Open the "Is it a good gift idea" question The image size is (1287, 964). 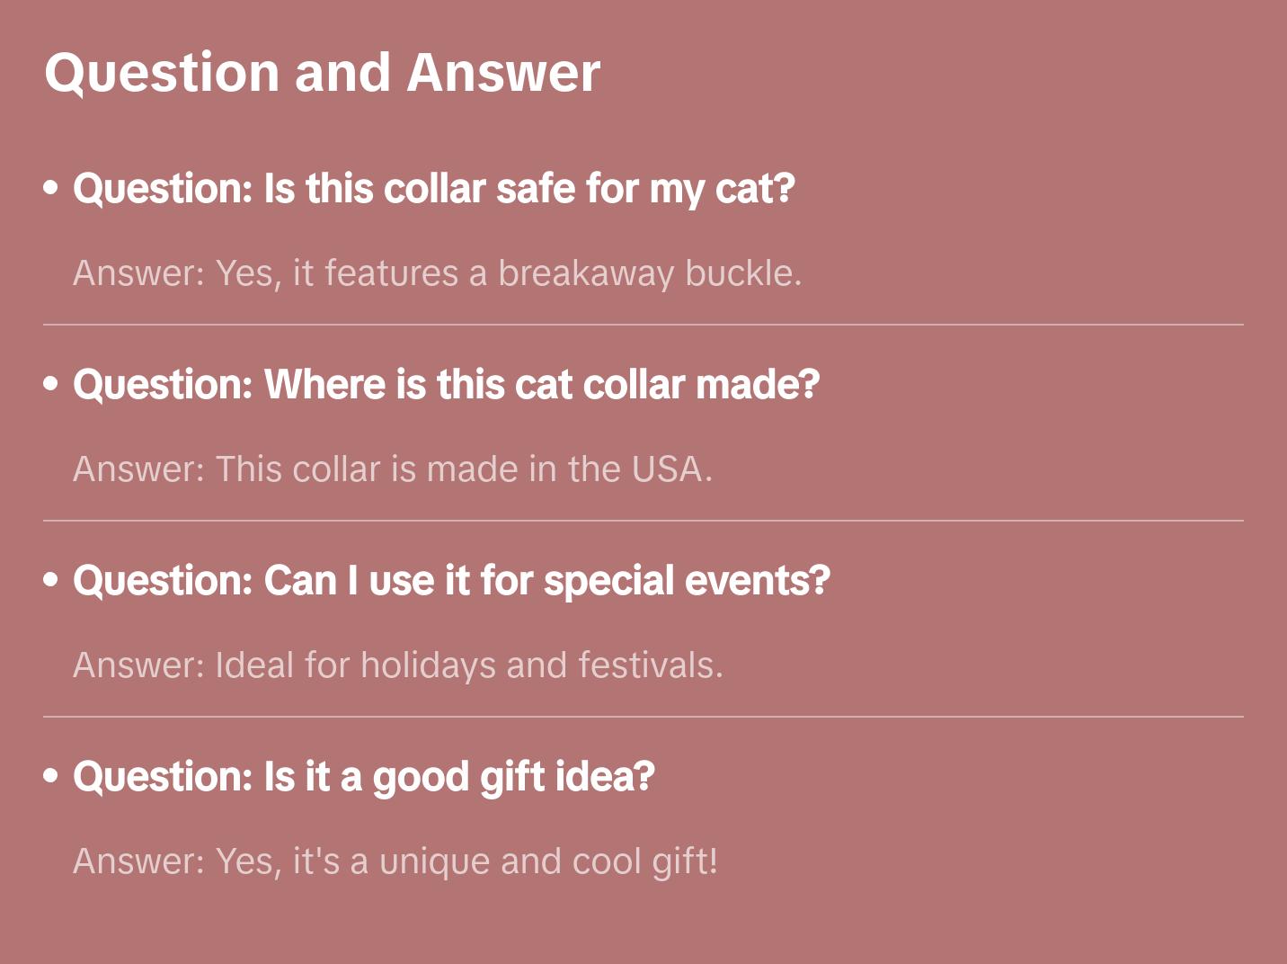click(x=363, y=777)
